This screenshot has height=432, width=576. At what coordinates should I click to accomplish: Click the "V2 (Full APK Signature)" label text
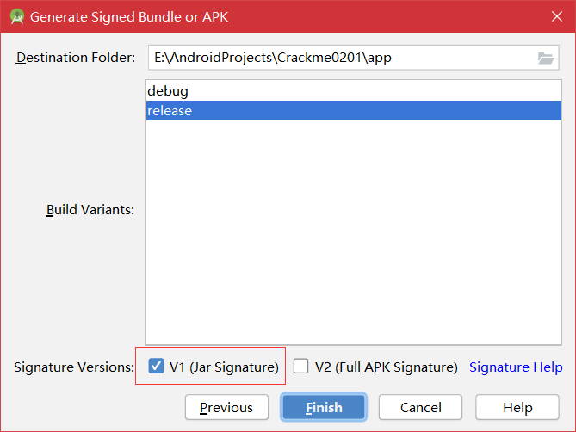tap(386, 367)
